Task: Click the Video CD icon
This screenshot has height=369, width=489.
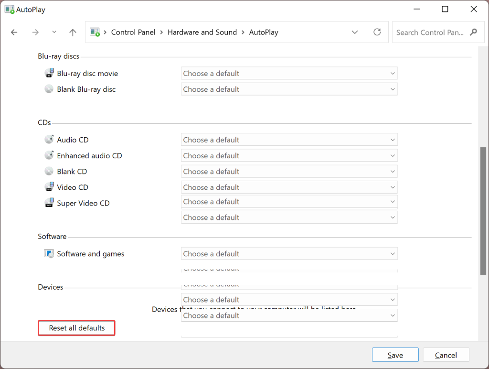Action: (49, 187)
